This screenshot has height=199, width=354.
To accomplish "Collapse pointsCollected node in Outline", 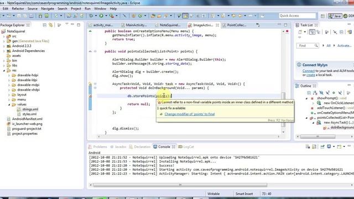I will point(306,118).
